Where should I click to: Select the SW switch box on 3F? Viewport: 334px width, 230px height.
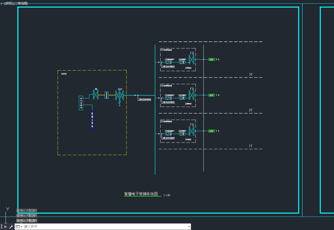coord(182,62)
